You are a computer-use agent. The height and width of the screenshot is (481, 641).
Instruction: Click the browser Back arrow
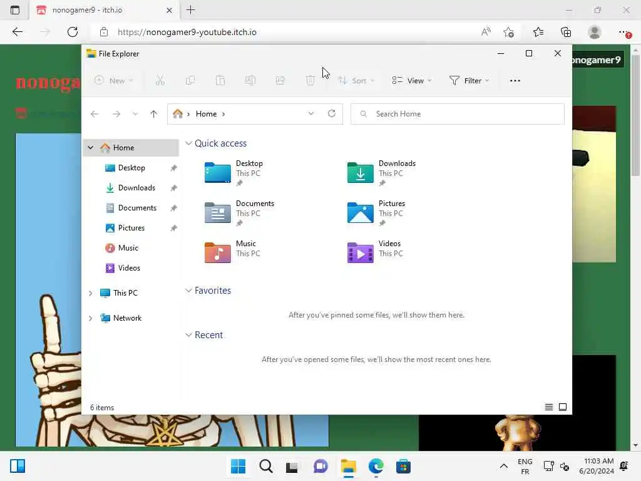point(17,32)
